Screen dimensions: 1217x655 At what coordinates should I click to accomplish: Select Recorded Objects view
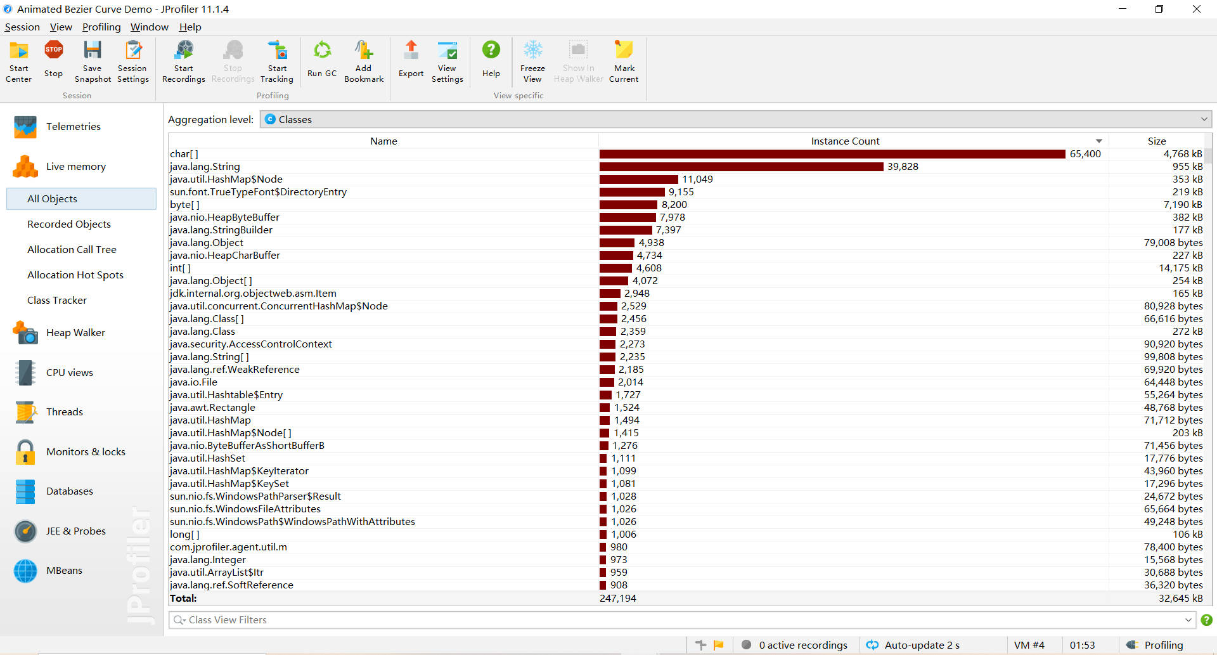(69, 224)
